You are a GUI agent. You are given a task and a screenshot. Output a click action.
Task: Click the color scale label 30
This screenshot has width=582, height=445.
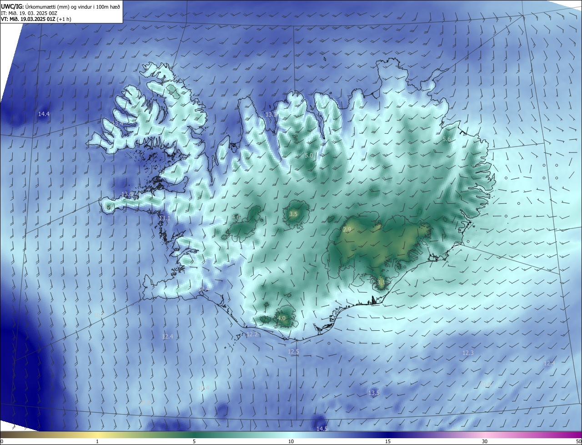tap(485, 441)
